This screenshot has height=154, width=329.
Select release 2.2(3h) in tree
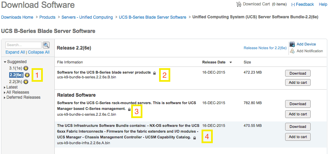(x=16, y=82)
